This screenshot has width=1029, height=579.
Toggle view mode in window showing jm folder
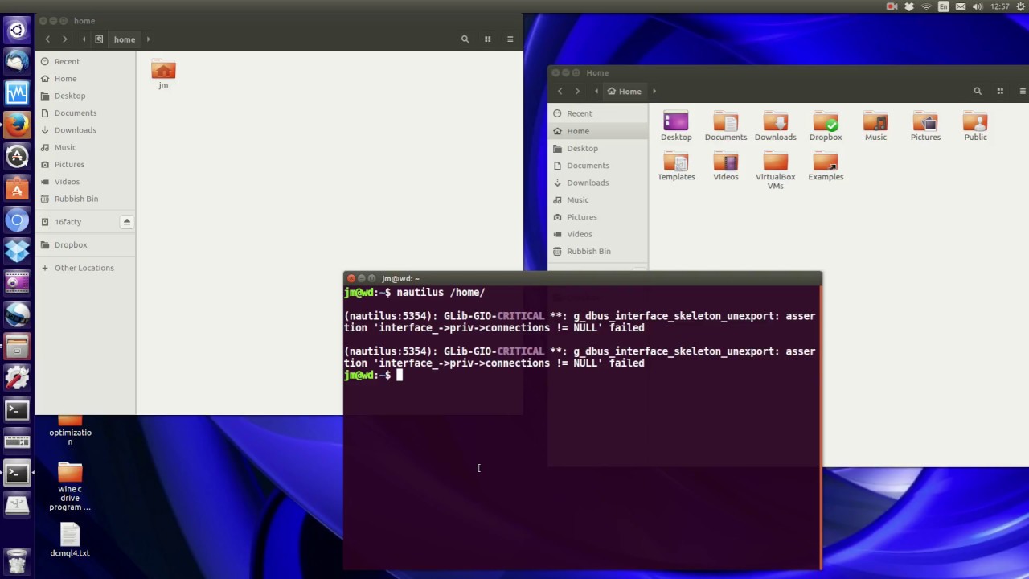pos(487,39)
